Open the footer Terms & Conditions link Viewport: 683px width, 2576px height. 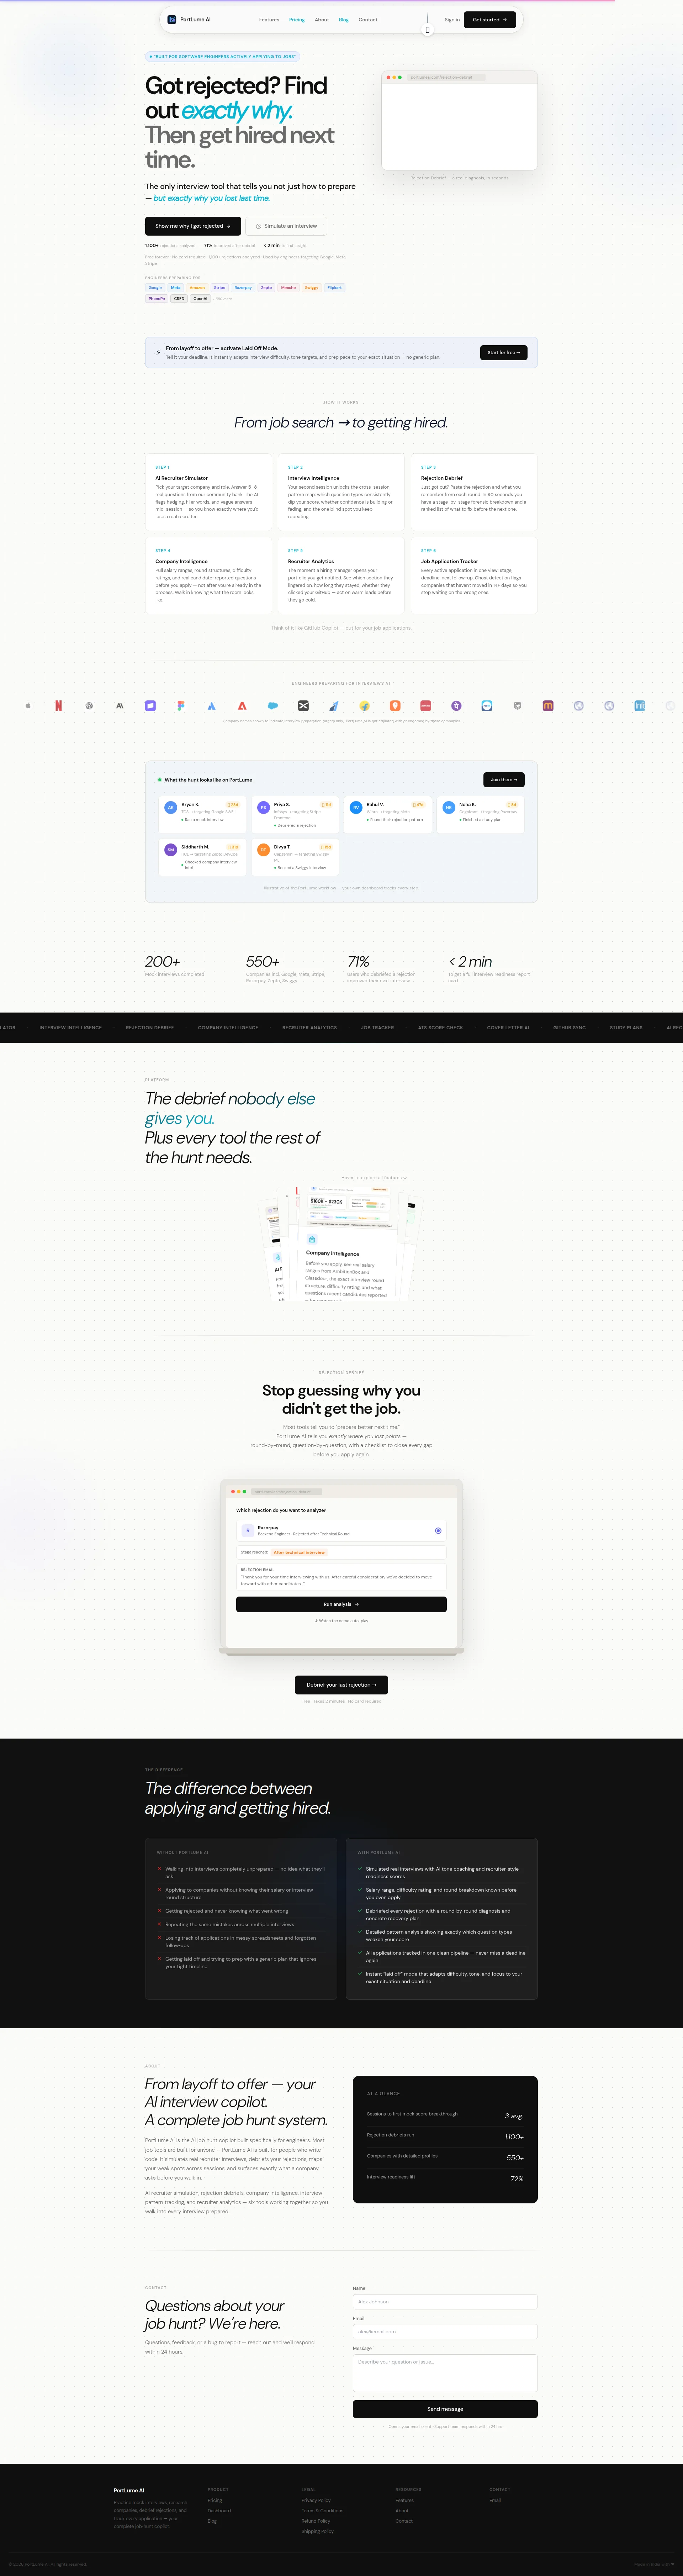(x=322, y=2510)
